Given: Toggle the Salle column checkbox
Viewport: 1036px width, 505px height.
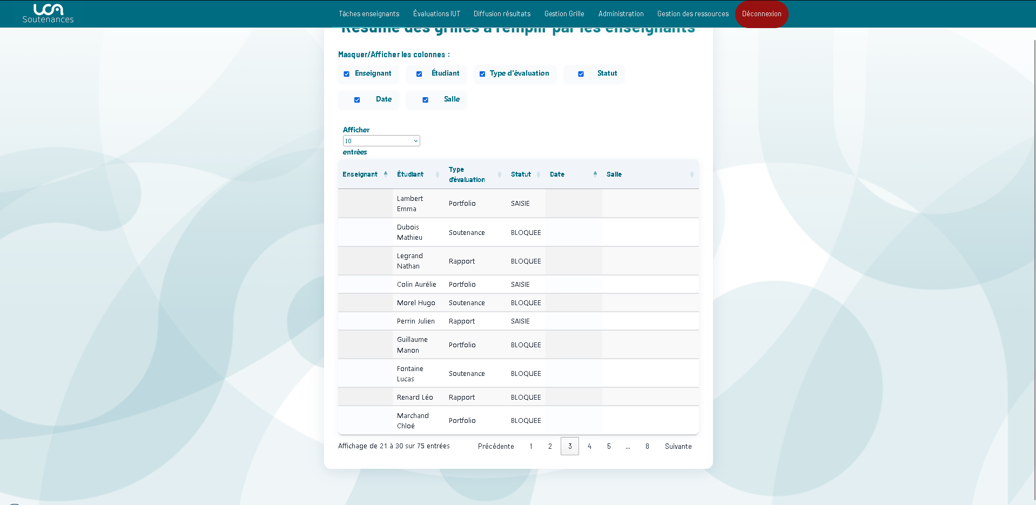Looking at the screenshot, I should point(426,100).
